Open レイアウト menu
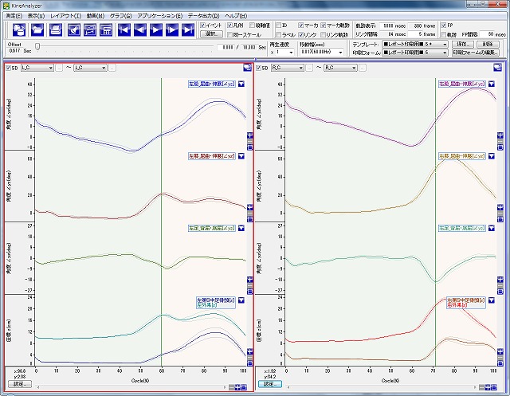Screen dimensions: 510x396 click(65, 16)
